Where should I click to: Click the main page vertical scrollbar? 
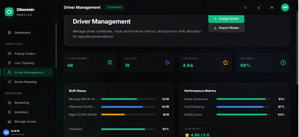pos(298,47)
